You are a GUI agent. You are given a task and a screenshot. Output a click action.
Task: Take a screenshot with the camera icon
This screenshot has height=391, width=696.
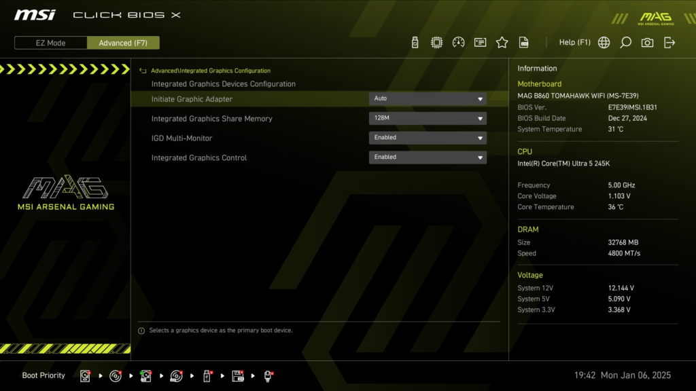point(646,41)
